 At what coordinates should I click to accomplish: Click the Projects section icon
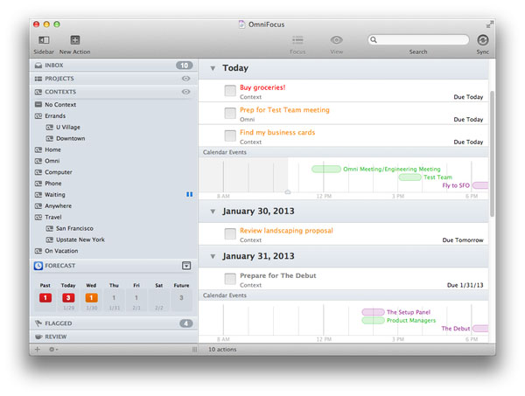[38, 79]
